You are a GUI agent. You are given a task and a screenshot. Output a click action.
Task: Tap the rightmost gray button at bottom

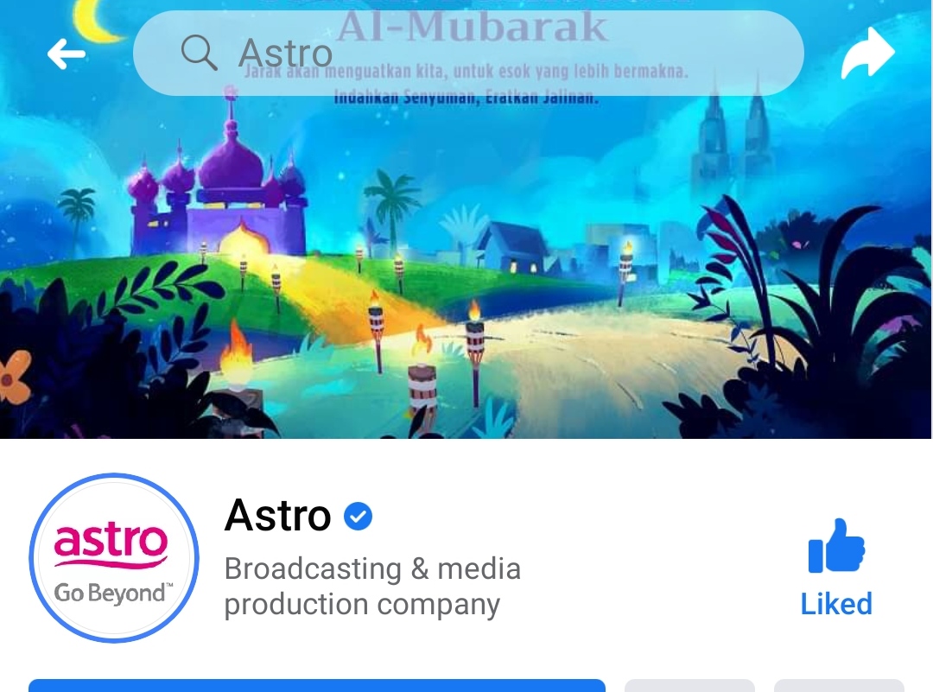839,685
